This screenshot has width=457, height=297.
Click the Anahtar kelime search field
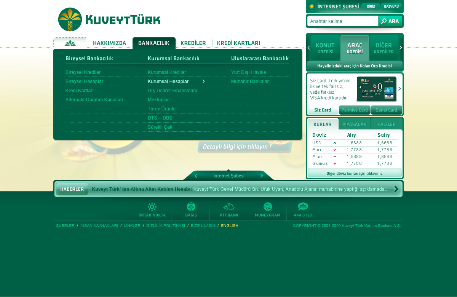pyautogui.click(x=343, y=21)
